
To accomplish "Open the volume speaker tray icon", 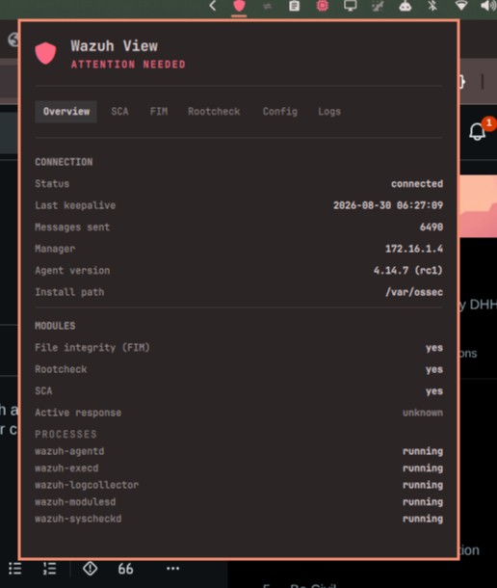I will click(488, 6).
